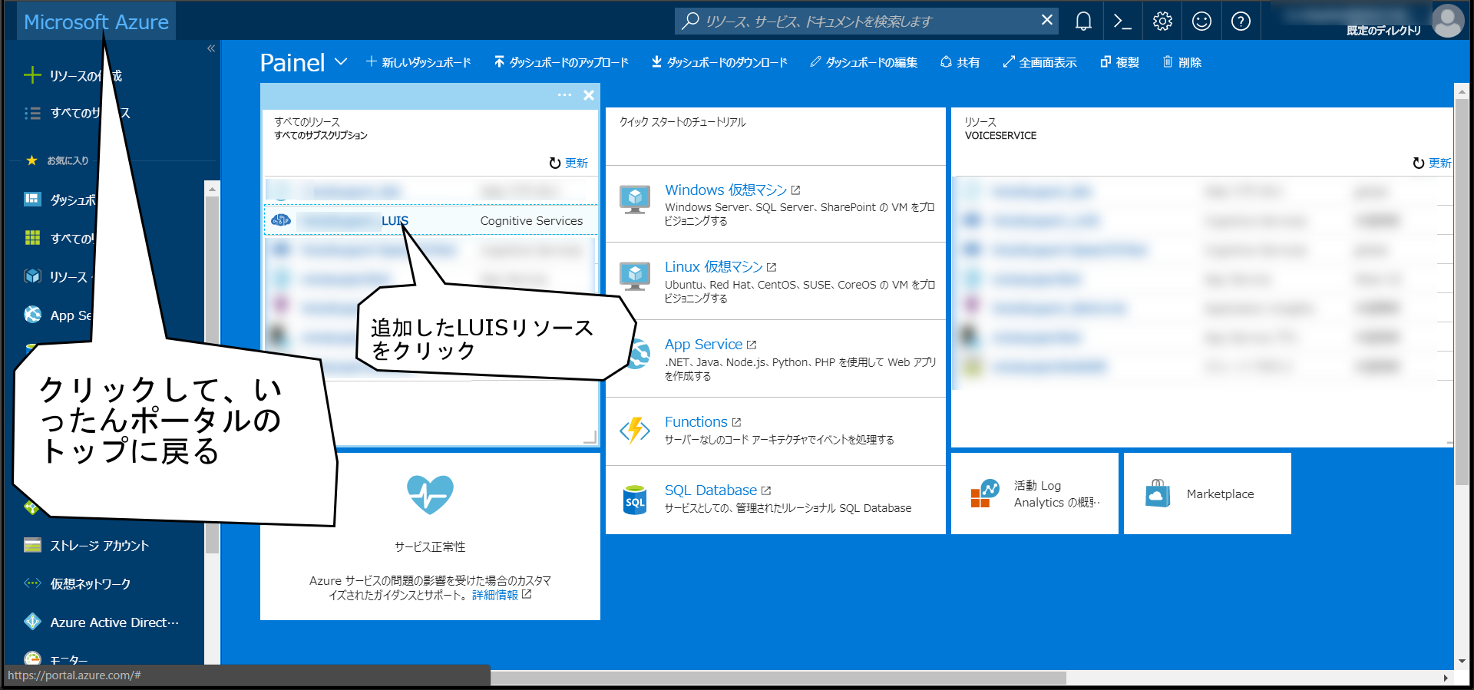The width and height of the screenshot is (1474, 690).
Task: Open the all resources grid icon in sidebar
Action: click(32, 238)
